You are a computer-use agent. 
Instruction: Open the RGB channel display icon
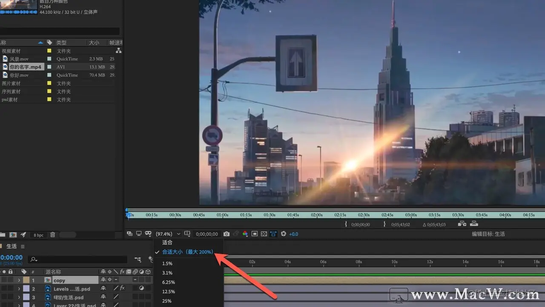tap(245, 234)
